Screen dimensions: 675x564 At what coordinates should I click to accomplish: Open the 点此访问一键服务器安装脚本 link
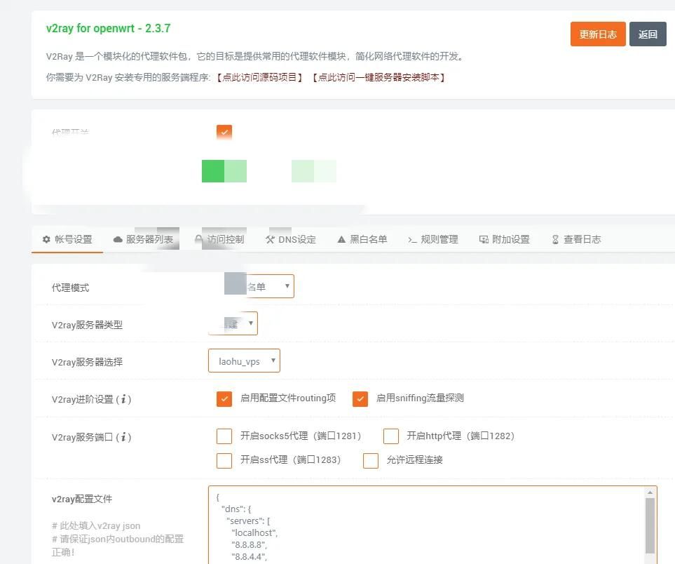pyautogui.click(x=379, y=78)
